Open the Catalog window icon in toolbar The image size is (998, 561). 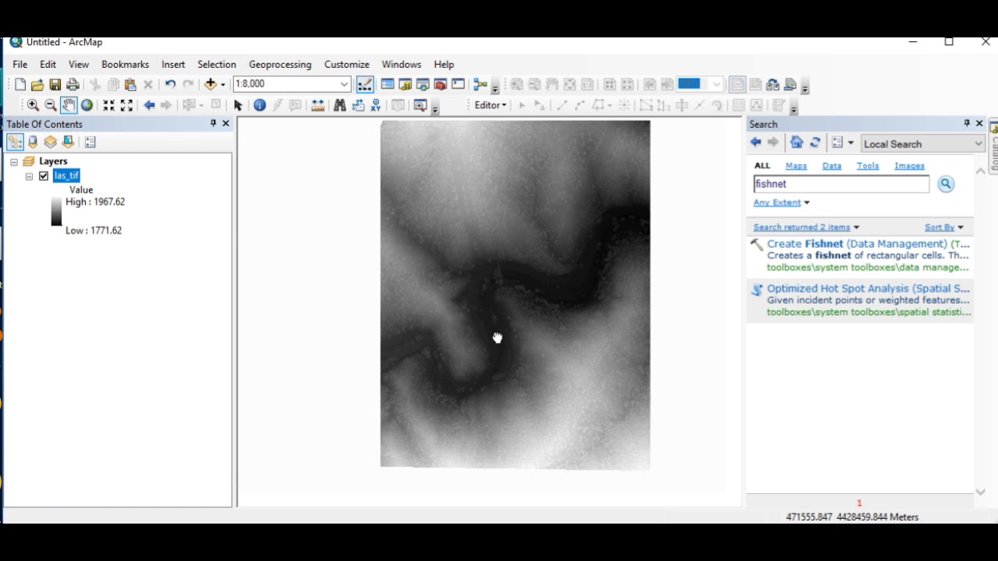click(405, 84)
